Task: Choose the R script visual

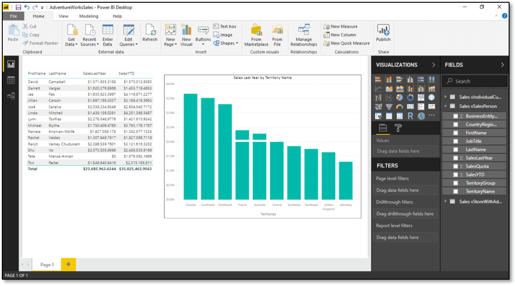Action: (x=410, y=116)
